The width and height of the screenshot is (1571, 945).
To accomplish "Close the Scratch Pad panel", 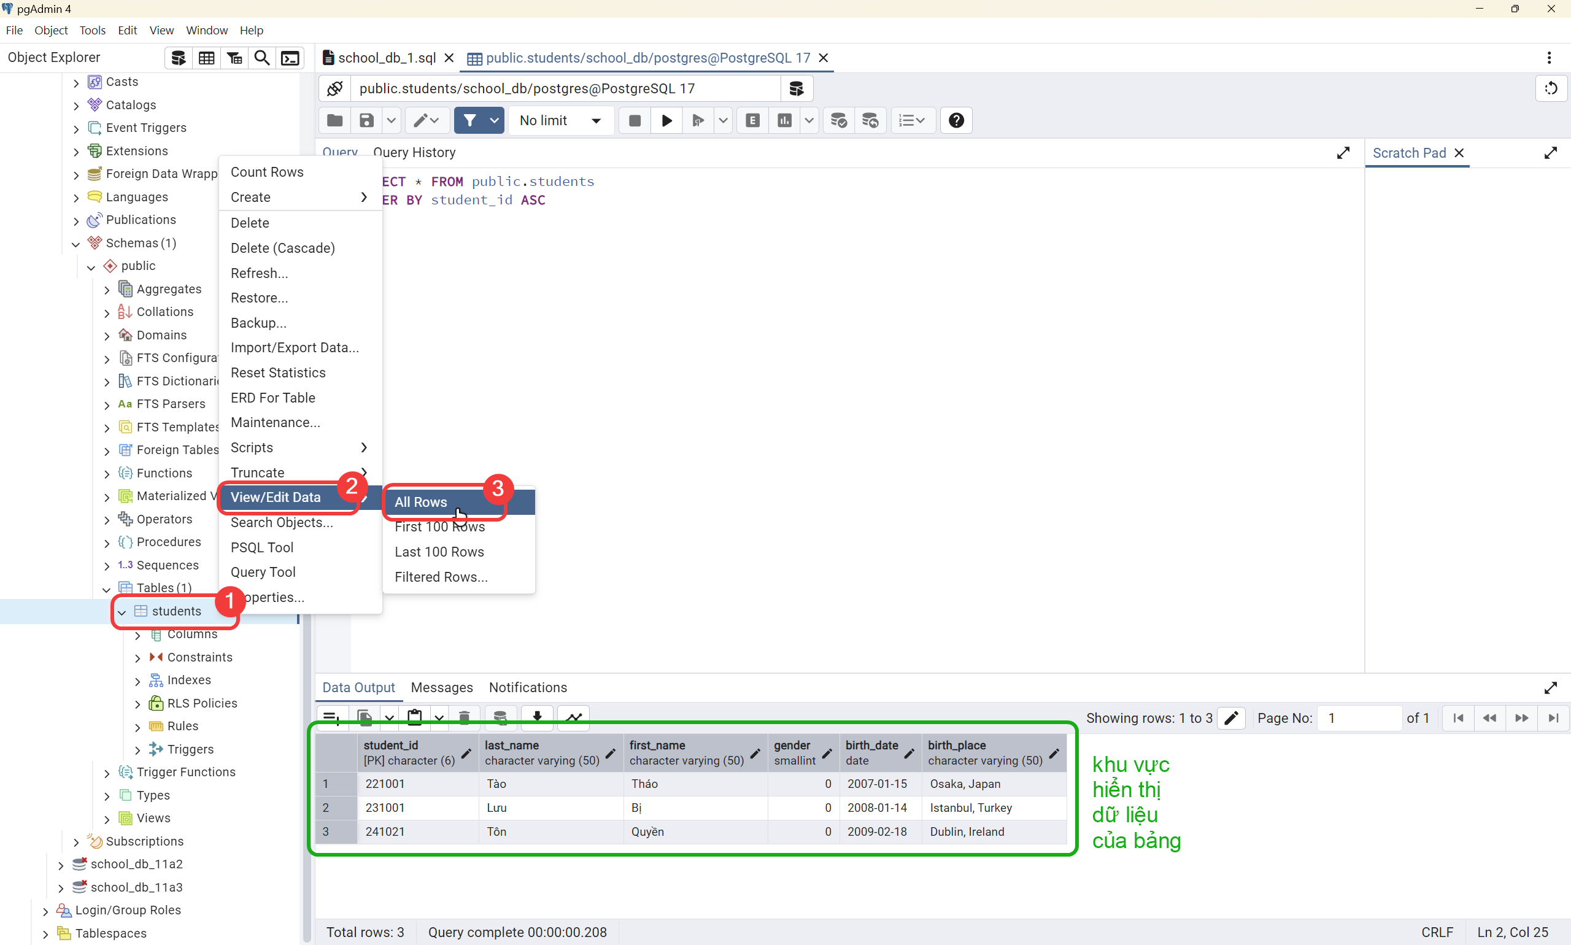I will click(x=1459, y=153).
